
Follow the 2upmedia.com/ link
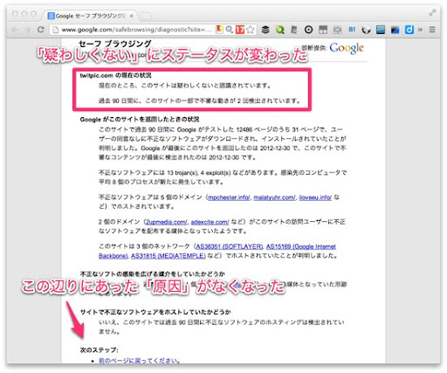pos(167,222)
